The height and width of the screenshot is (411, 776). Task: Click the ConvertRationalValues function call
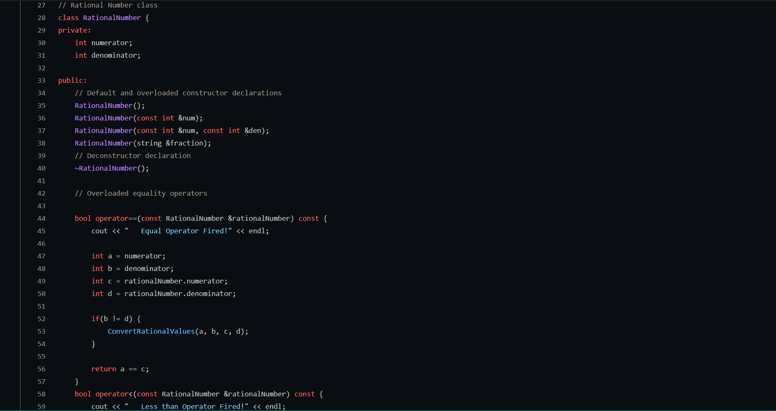click(x=151, y=331)
